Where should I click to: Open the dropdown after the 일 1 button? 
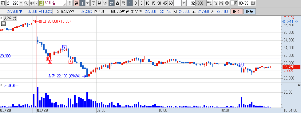(x=87, y=3)
